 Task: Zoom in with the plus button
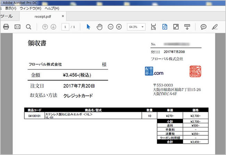[x=119, y=27]
